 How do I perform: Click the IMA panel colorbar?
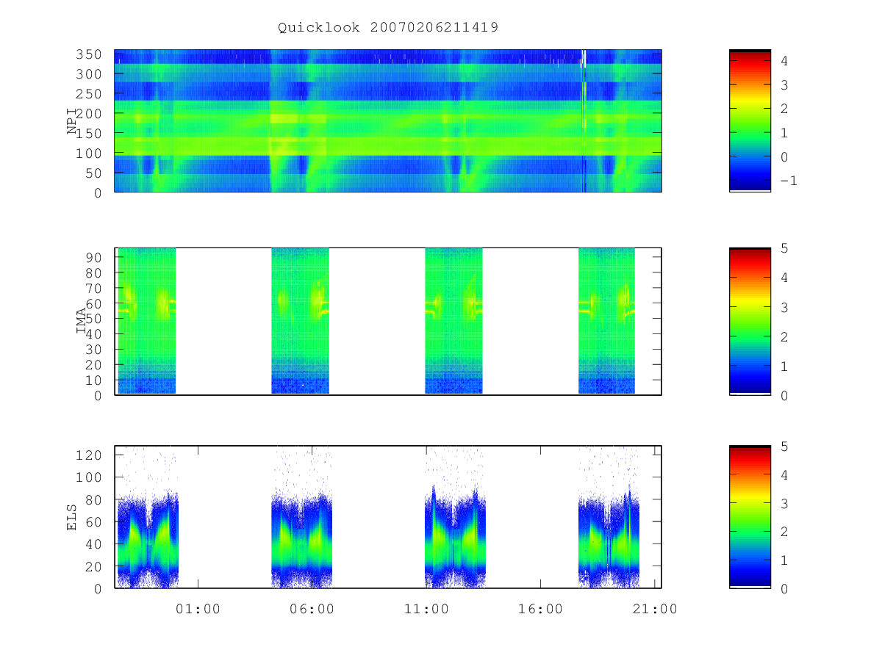[750, 322]
